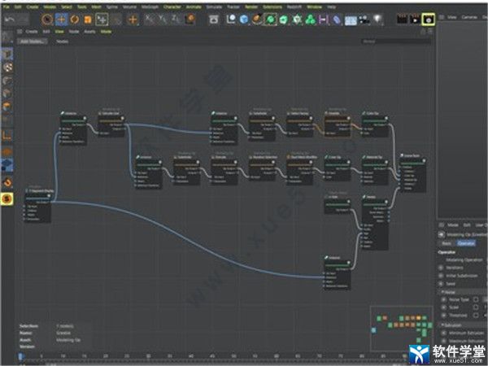This screenshot has height=366, width=488.
Task: Open the purple bend deformer flyout
Action: [x=337, y=20]
